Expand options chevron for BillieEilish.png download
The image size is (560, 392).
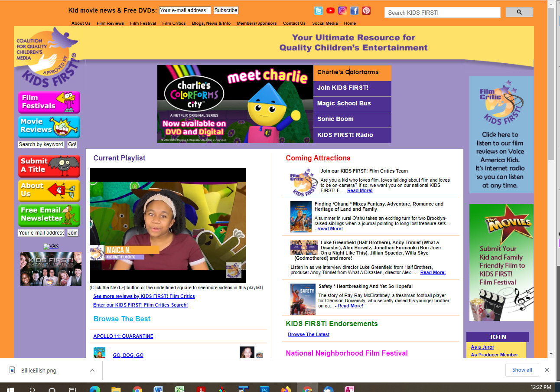point(92,370)
